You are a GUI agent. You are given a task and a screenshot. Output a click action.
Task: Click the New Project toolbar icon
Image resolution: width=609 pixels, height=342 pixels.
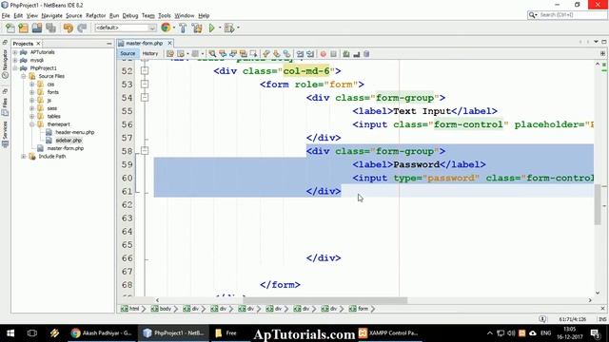23,28
